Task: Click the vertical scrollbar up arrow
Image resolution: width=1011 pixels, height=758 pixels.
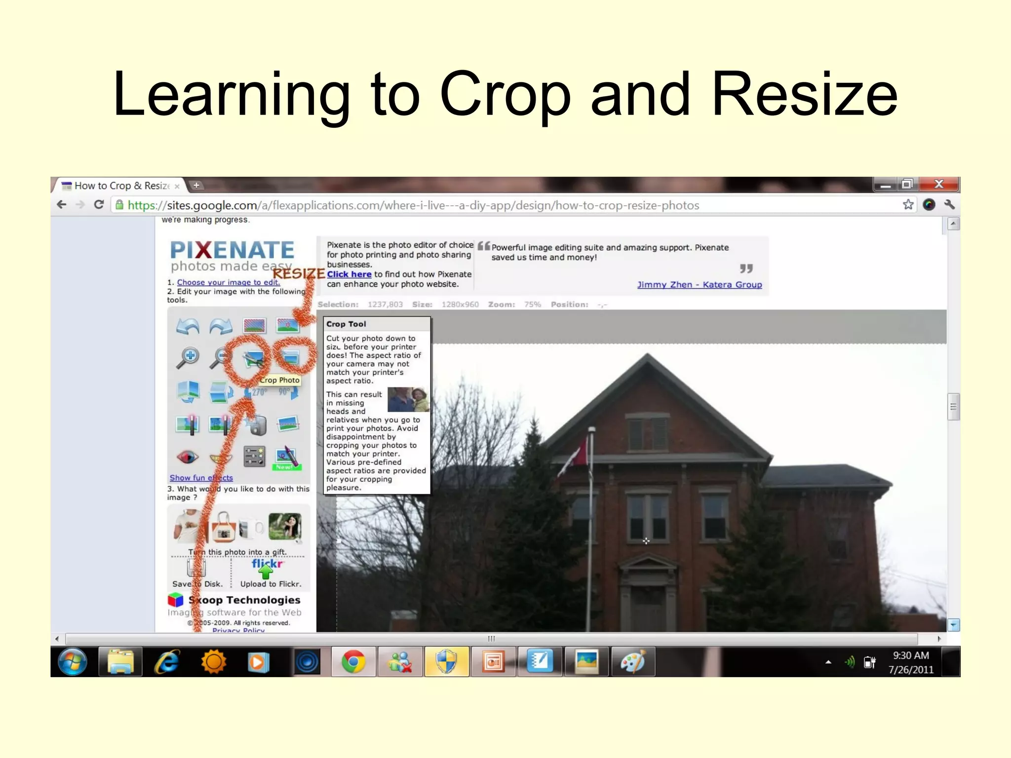Action: (x=954, y=224)
